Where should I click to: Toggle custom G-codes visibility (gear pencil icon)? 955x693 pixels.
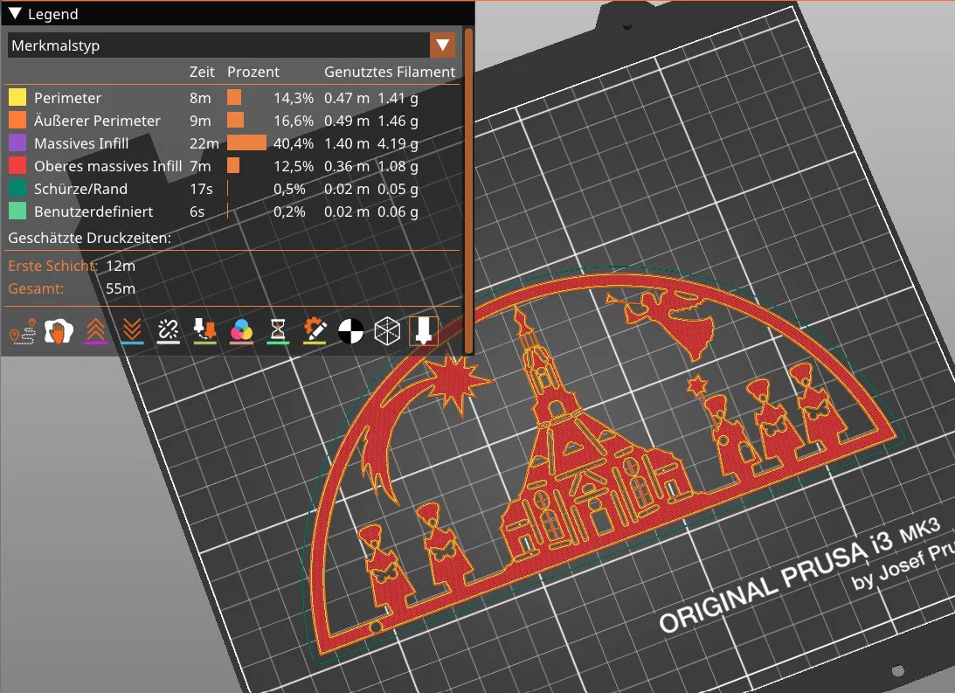[x=315, y=330]
